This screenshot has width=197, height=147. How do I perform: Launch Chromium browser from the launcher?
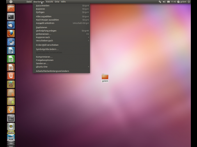click(x=11, y=42)
